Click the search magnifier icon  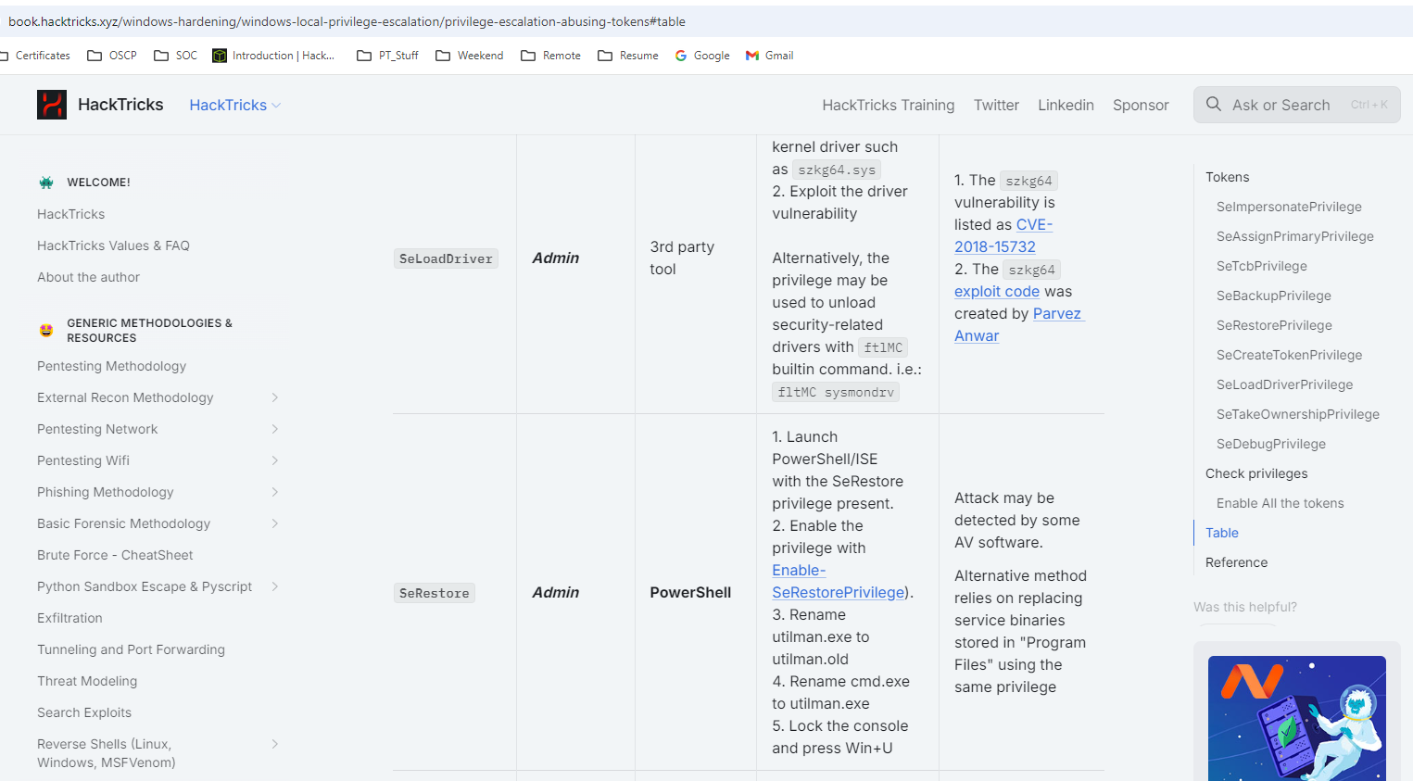(x=1214, y=105)
